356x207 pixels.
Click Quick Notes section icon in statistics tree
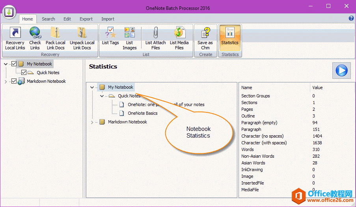[112, 96]
